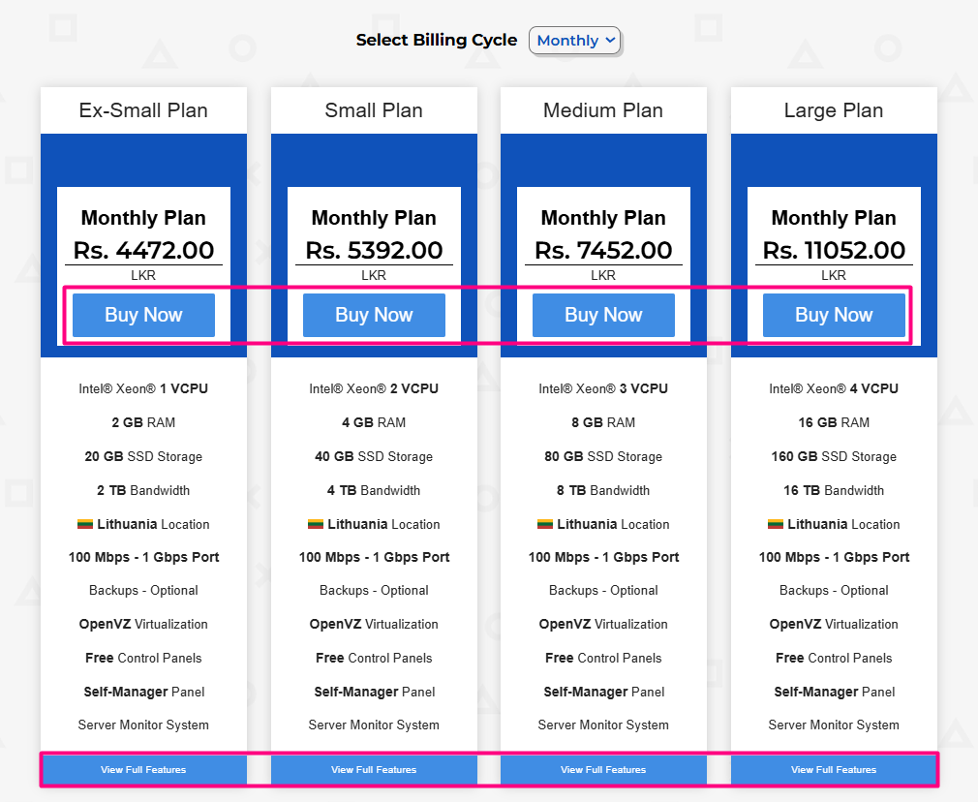This screenshot has width=978, height=802.
Task: Open the Select Billing Cycle dropdown
Action: tap(574, 41)
